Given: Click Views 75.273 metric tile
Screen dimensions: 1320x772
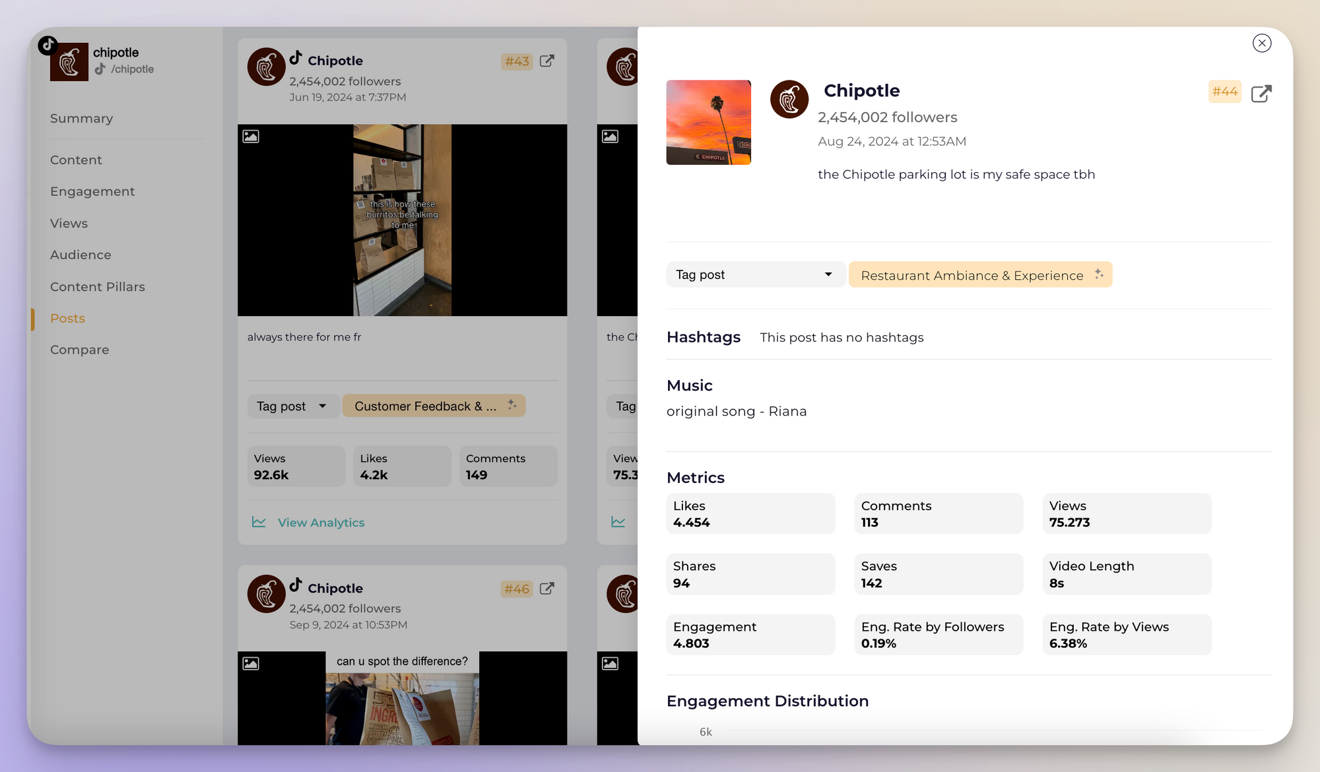Looking at the screenshot, I should (1127, 513).
